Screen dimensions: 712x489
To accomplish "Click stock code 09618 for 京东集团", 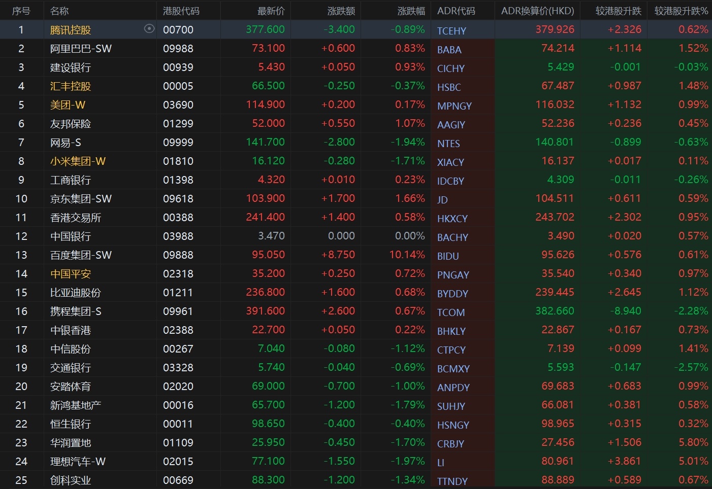I will 178,199.
